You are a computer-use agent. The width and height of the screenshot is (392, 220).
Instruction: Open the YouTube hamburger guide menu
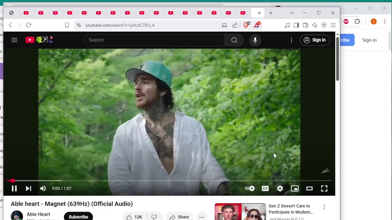click(x=14, y=40)
